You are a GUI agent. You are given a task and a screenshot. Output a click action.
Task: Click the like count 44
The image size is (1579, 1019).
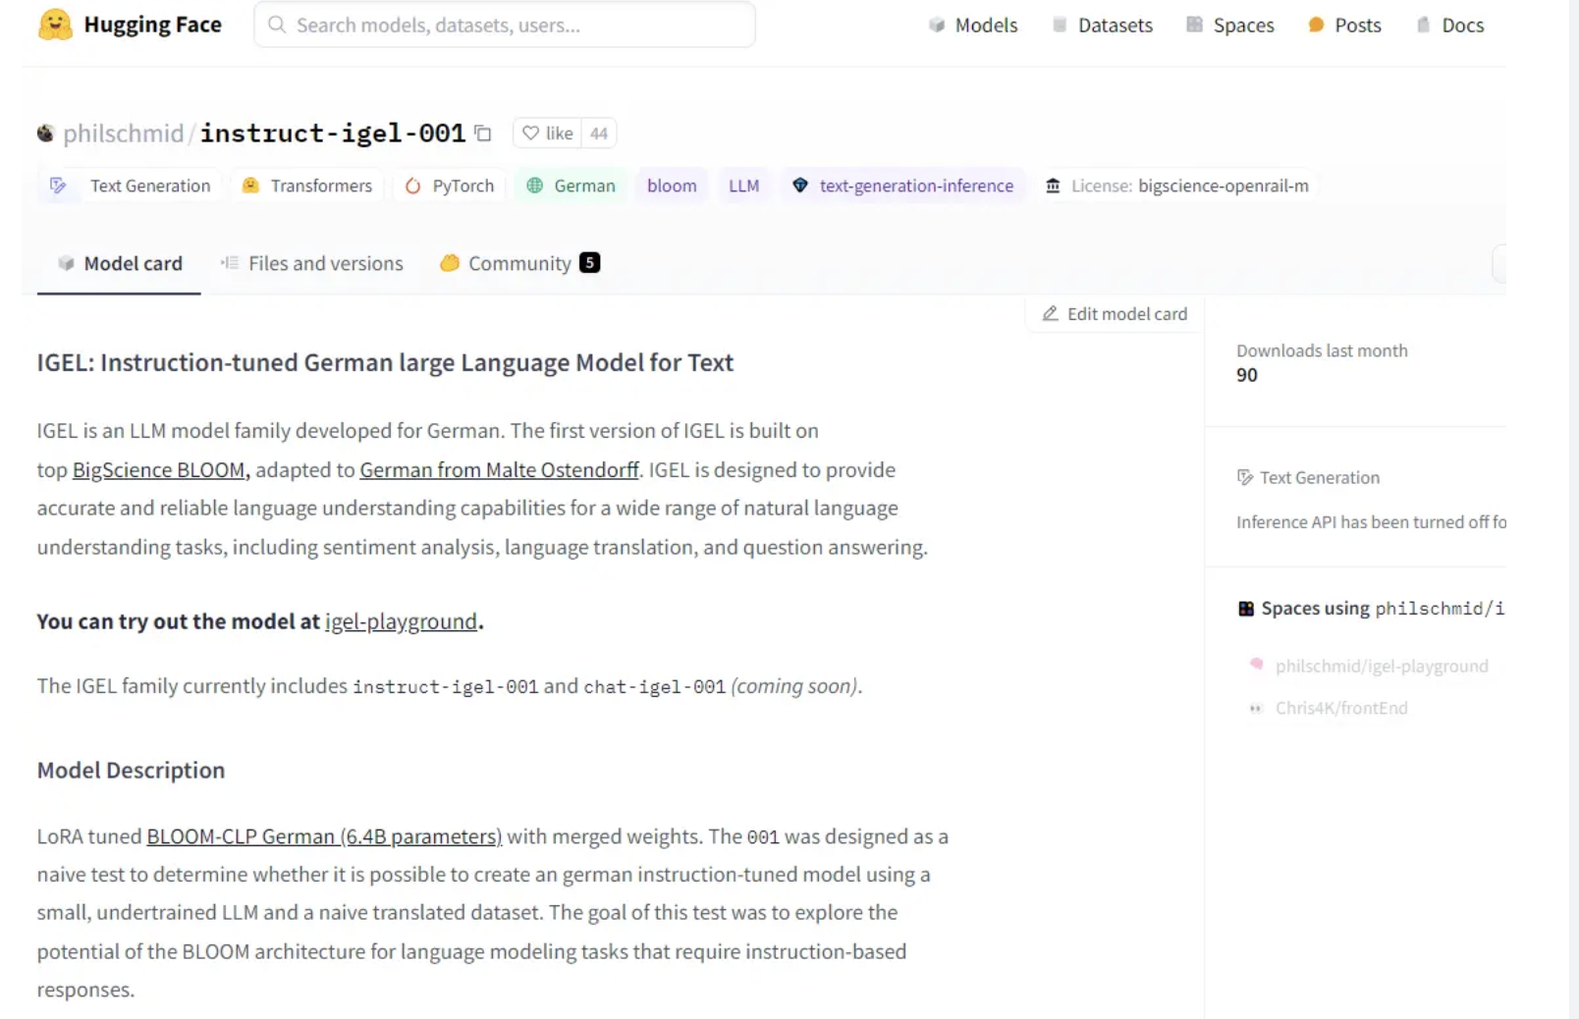599,134
